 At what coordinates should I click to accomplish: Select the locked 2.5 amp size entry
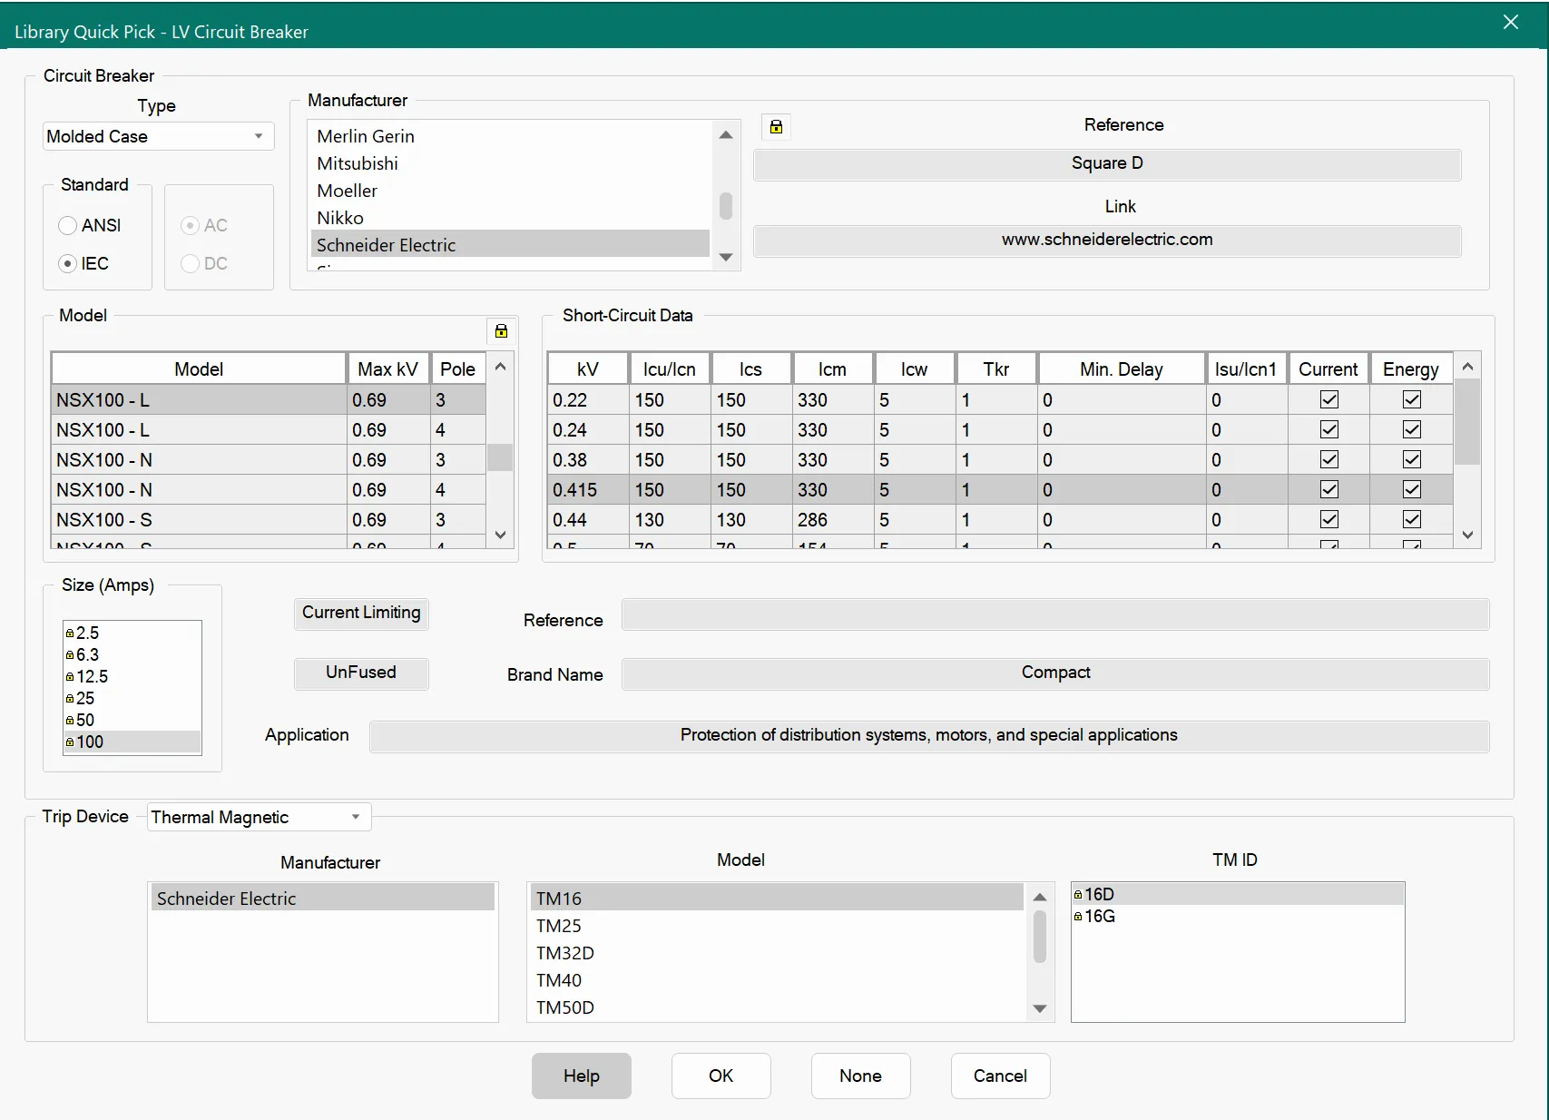tap(87, 633)
